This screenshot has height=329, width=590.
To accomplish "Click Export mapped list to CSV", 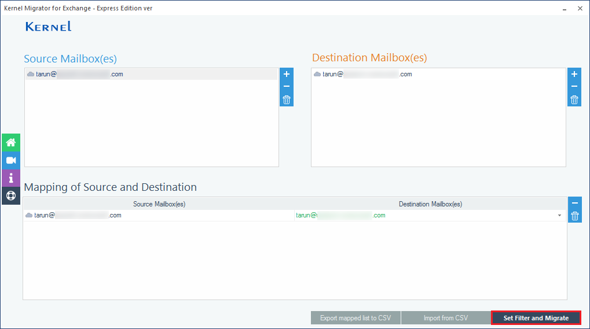I will pyautogui.click(x=355, y=318).
